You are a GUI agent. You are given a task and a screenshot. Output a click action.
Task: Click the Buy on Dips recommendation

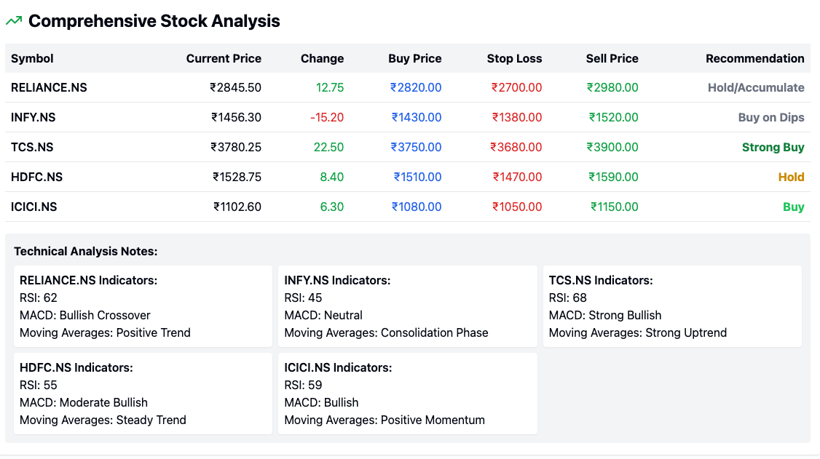tap(771, 117)
